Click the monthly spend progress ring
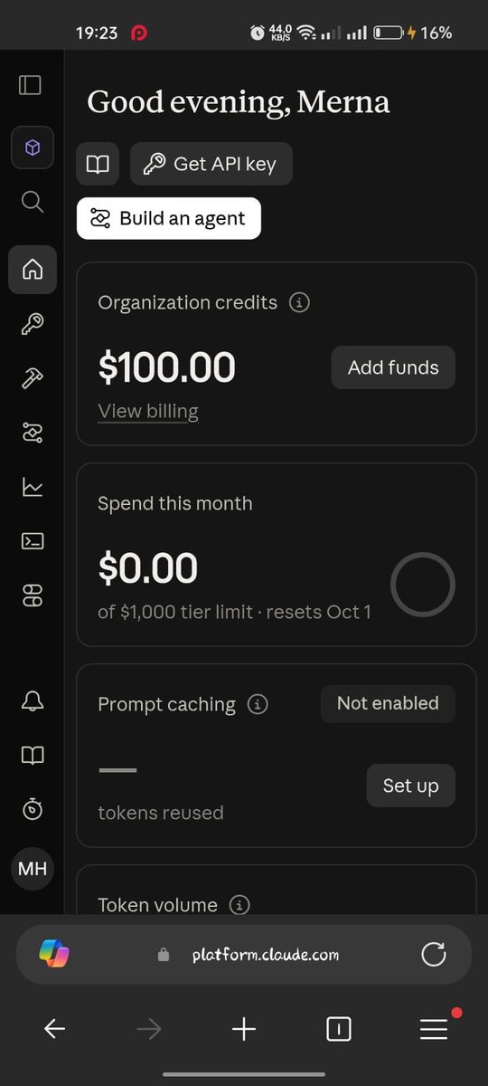The height and width of the screenshot is (1086, 488). [422, 585]
